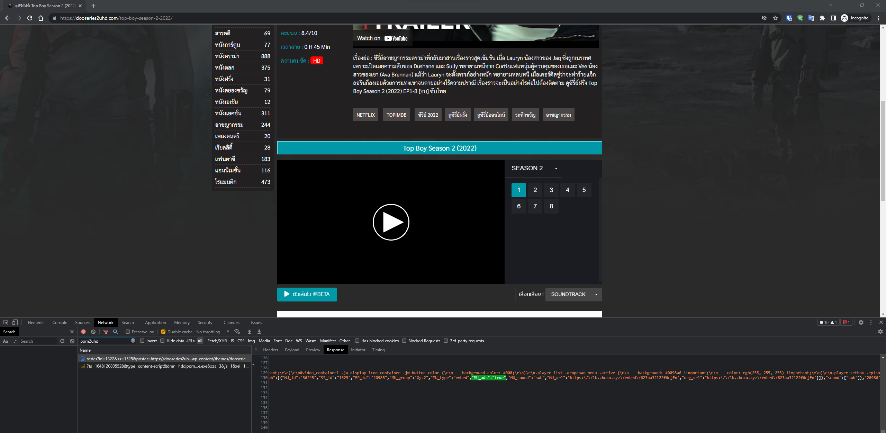Click the Watch on YouTube logo
This screenshot has width=886, height=433.
click(x=383, y=38)
